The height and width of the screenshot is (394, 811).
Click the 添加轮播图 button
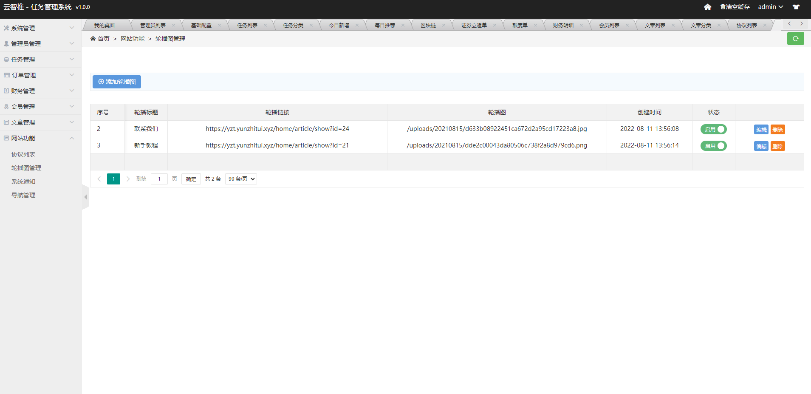[117, 82]
